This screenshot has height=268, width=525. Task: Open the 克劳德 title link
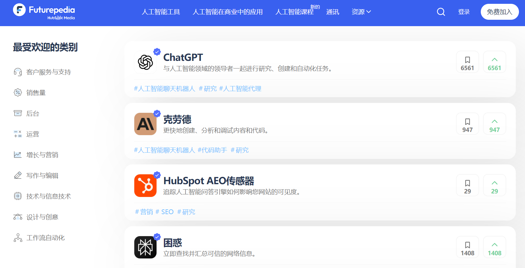[177, 120]
